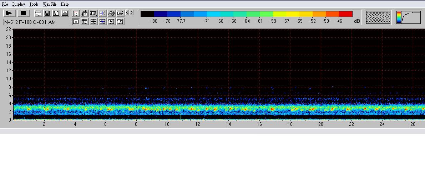Click the right arrow scroll button
The height and width of the screenshot is (182, 425).
(x=132, y=13)
